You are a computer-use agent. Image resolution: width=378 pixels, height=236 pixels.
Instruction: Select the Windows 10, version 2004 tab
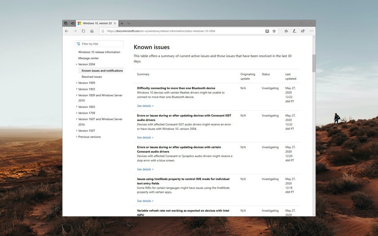coord(96,23)
